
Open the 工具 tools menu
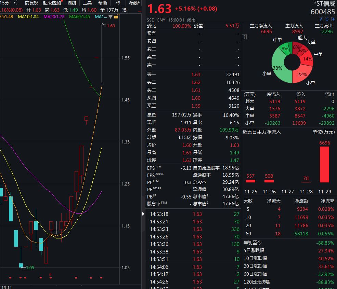(87, 3)
